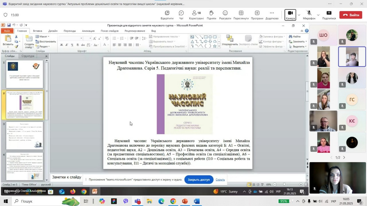
Task: Click the Закрыть доступ button
Action: tap(199, 180)
